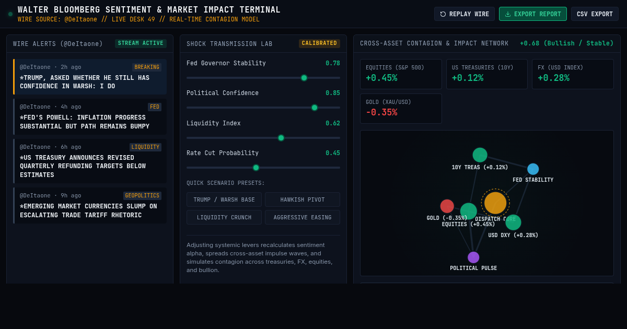Click the BREAKING tag on first alert
This screenshot has width=627, height=329.
[147, 67]
